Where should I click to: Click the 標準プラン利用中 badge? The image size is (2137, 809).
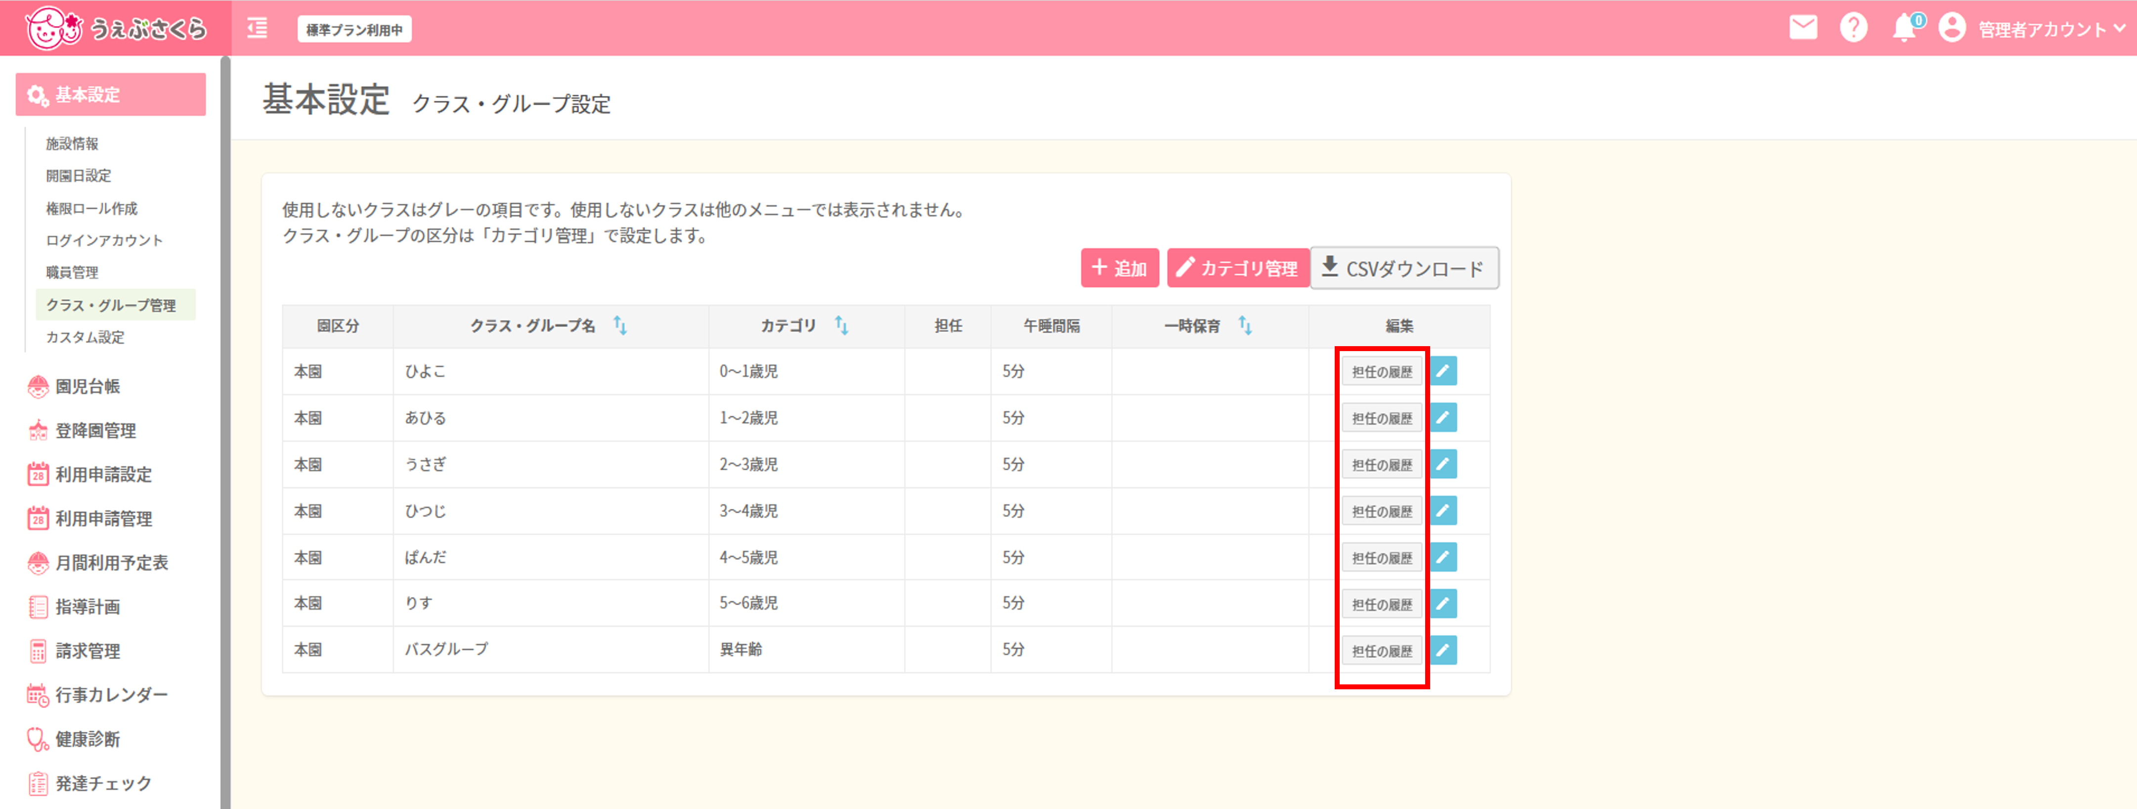[354, 29]
